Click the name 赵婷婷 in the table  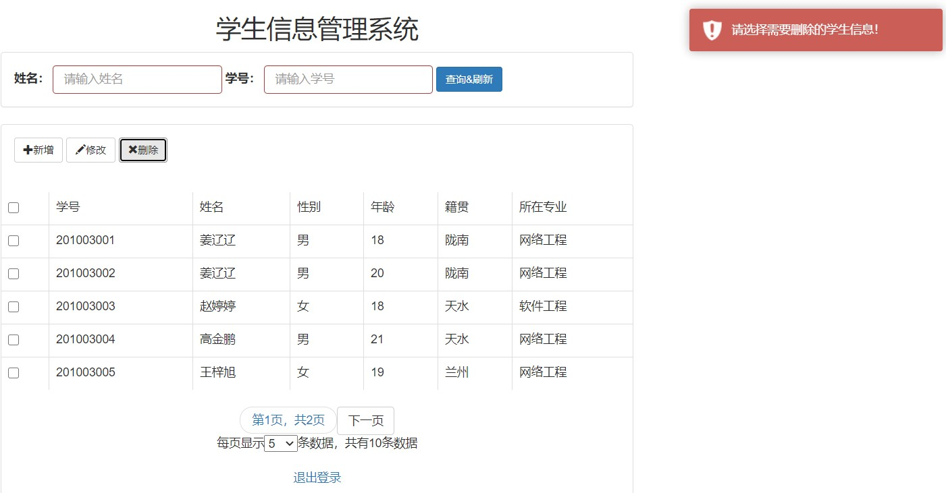tap(218, 306)
